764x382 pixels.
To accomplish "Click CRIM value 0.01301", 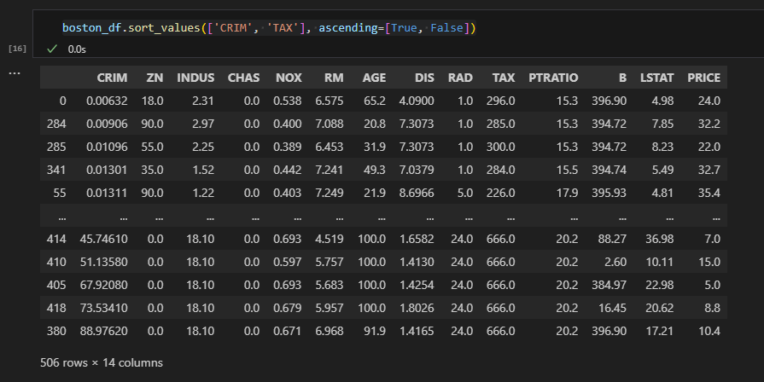I will coord(108,170).
